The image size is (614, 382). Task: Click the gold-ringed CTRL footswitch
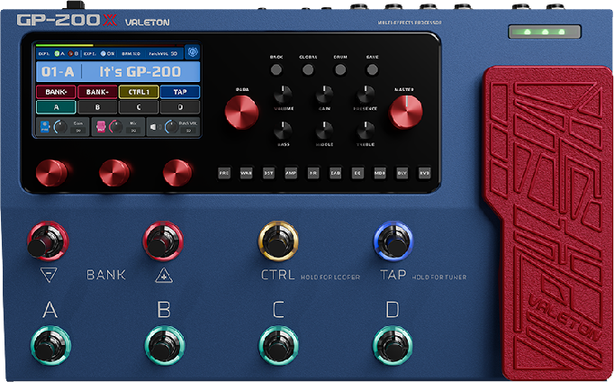(x=278, y=241)
